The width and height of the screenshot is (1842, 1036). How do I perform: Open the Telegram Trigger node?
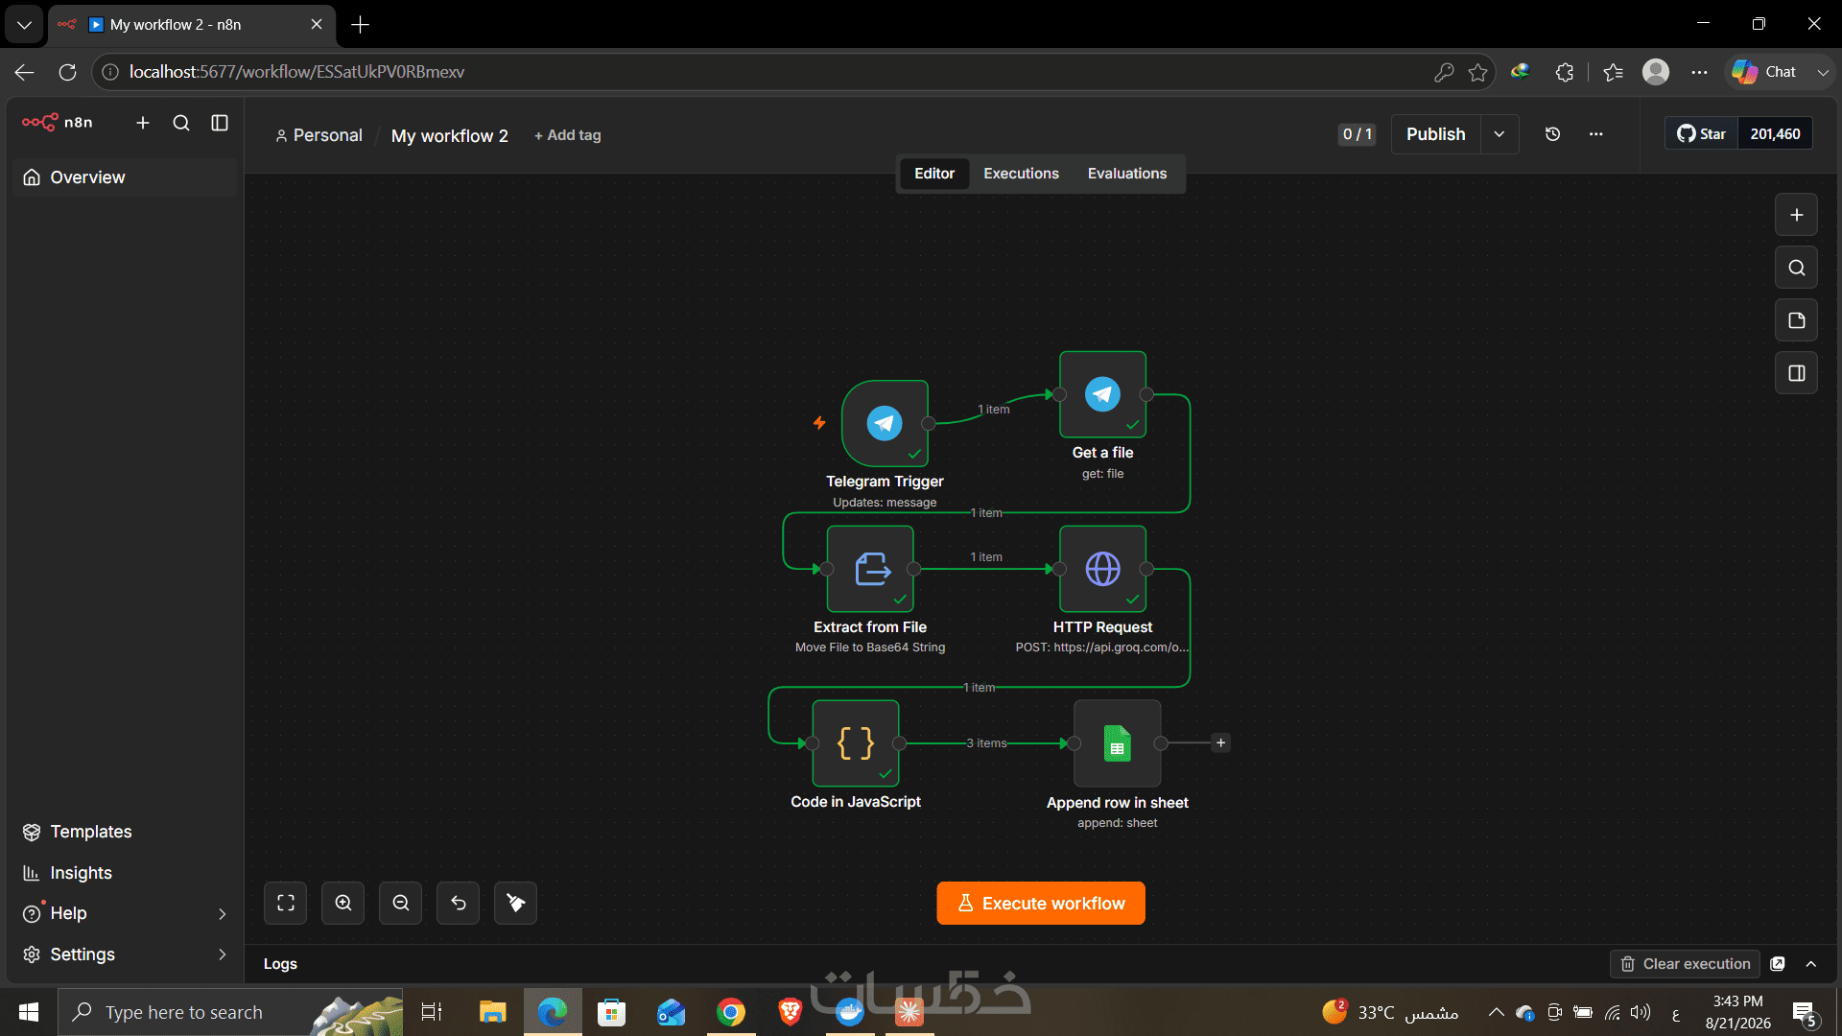coord(885,423)
